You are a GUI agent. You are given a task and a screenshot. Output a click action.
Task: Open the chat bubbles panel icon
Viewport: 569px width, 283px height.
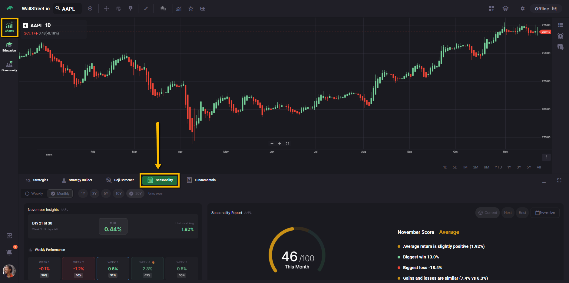[560, 47]
